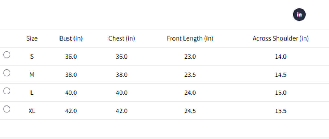329x139 pixels.
Task: Click the Front Length (in) header
Action: (190, 38)
